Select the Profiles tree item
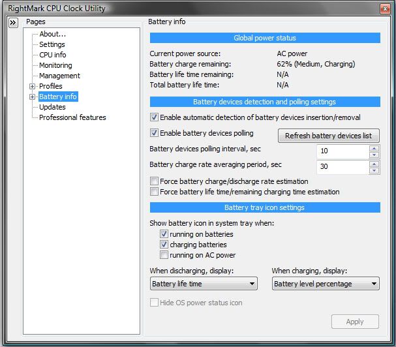This screenshot has width=396, height=347. (x=51, y=86)
